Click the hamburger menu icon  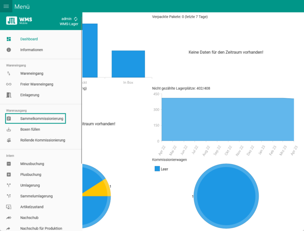coord(6,6)
